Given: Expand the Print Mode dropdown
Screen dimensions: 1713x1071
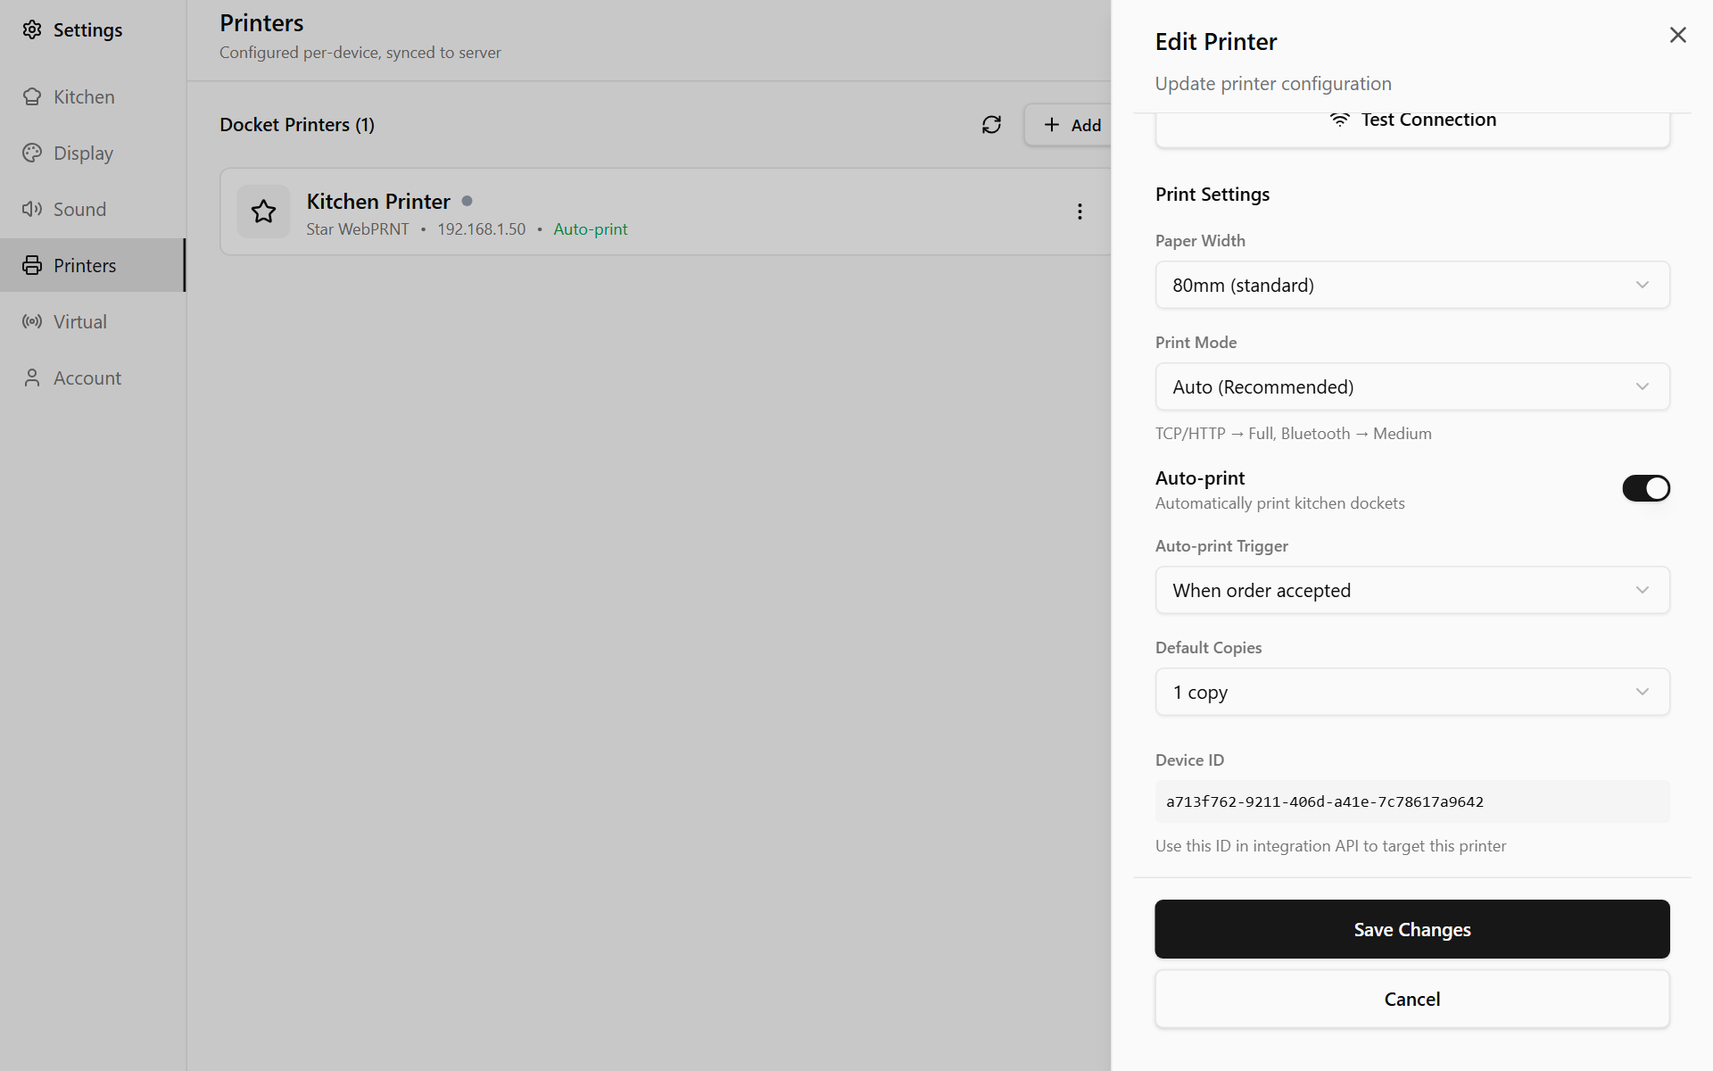Looking at the screenshot, I should [x=1412, y=386].
